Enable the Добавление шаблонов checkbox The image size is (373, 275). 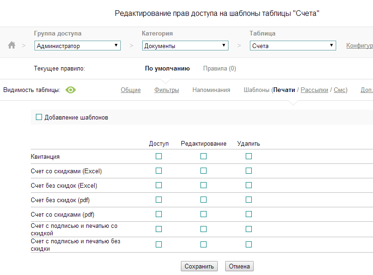(x=39, y=117)
